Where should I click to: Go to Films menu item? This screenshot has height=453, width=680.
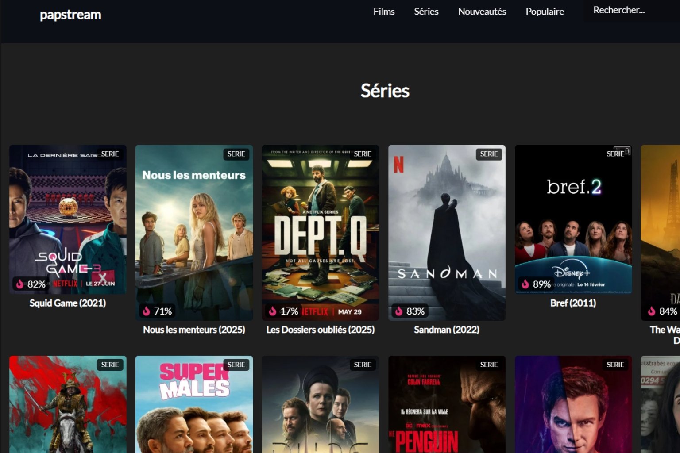tap(384, 12)
